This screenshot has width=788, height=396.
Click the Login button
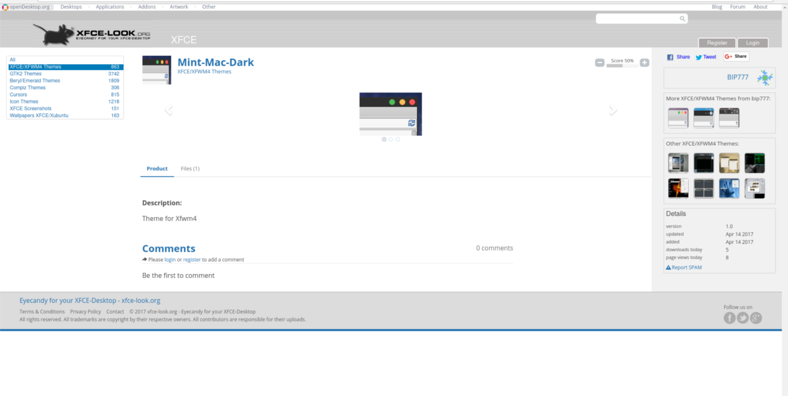click(753, 43)
